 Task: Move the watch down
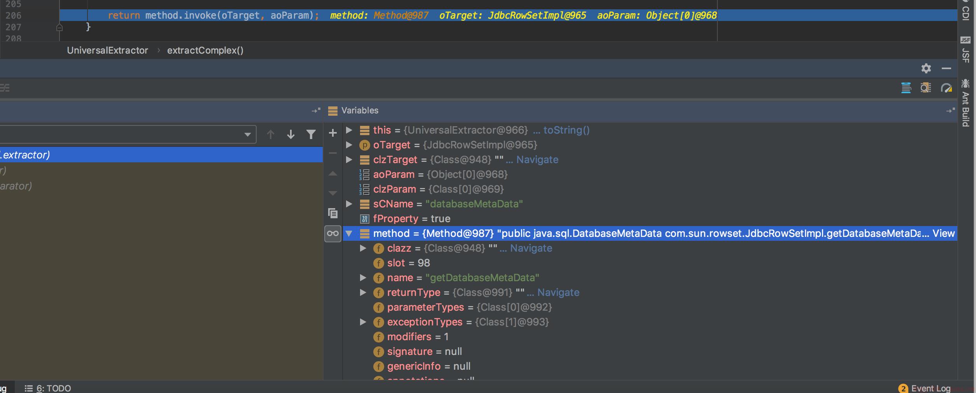point(333,193)
